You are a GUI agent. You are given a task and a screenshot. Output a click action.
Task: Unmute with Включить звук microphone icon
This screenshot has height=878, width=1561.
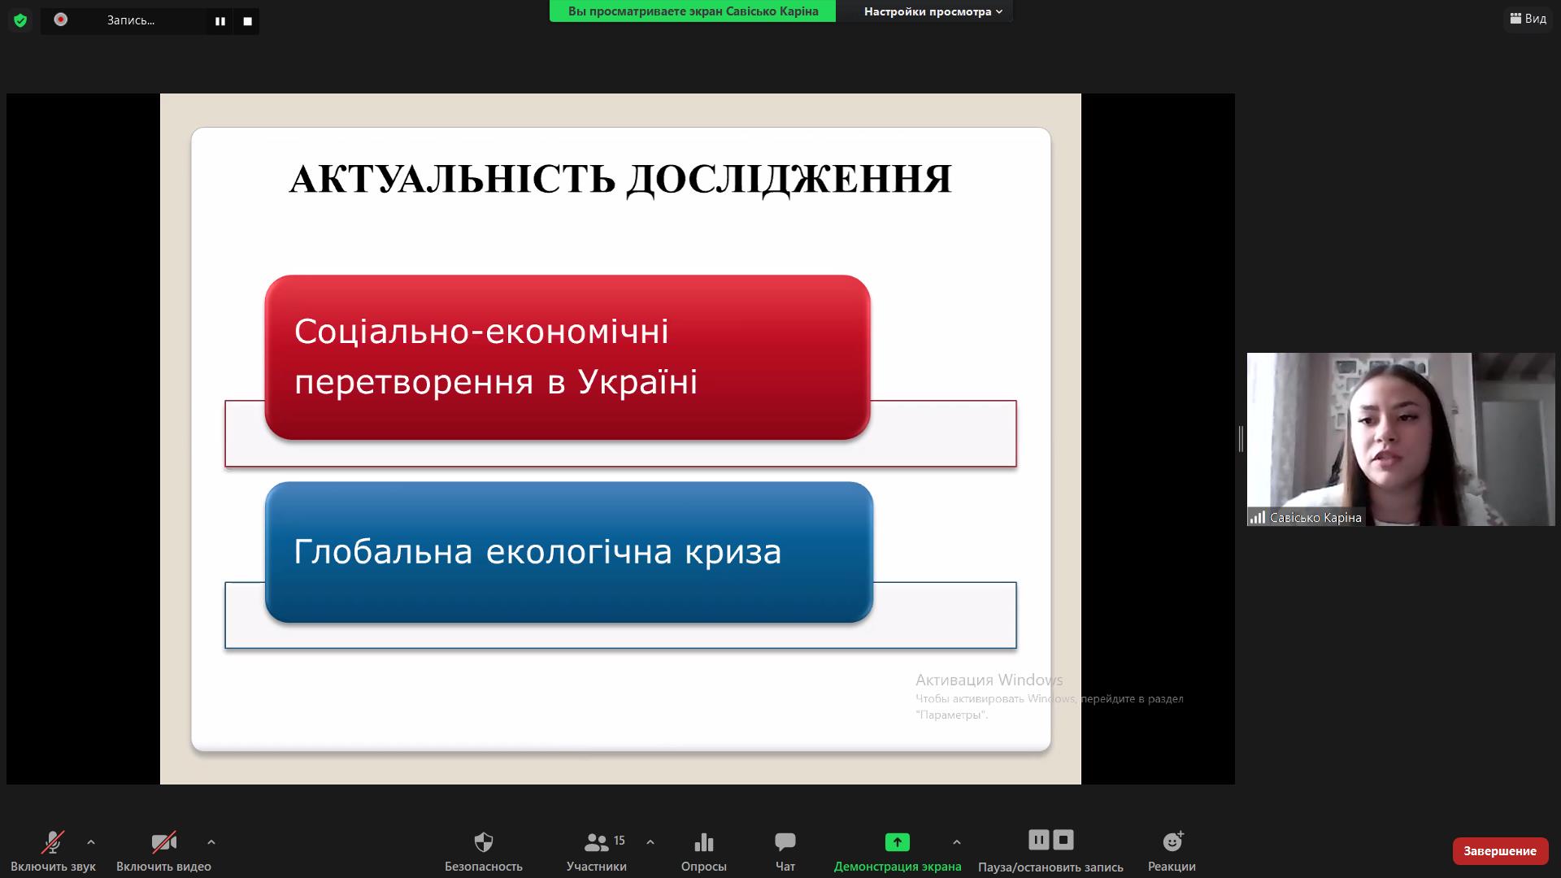(53, 851)
